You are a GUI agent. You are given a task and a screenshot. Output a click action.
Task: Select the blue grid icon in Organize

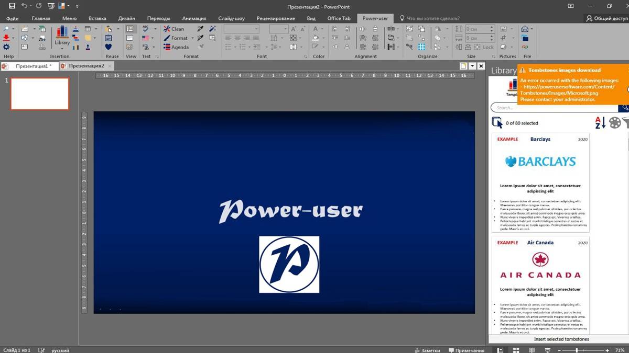(421, 47)
